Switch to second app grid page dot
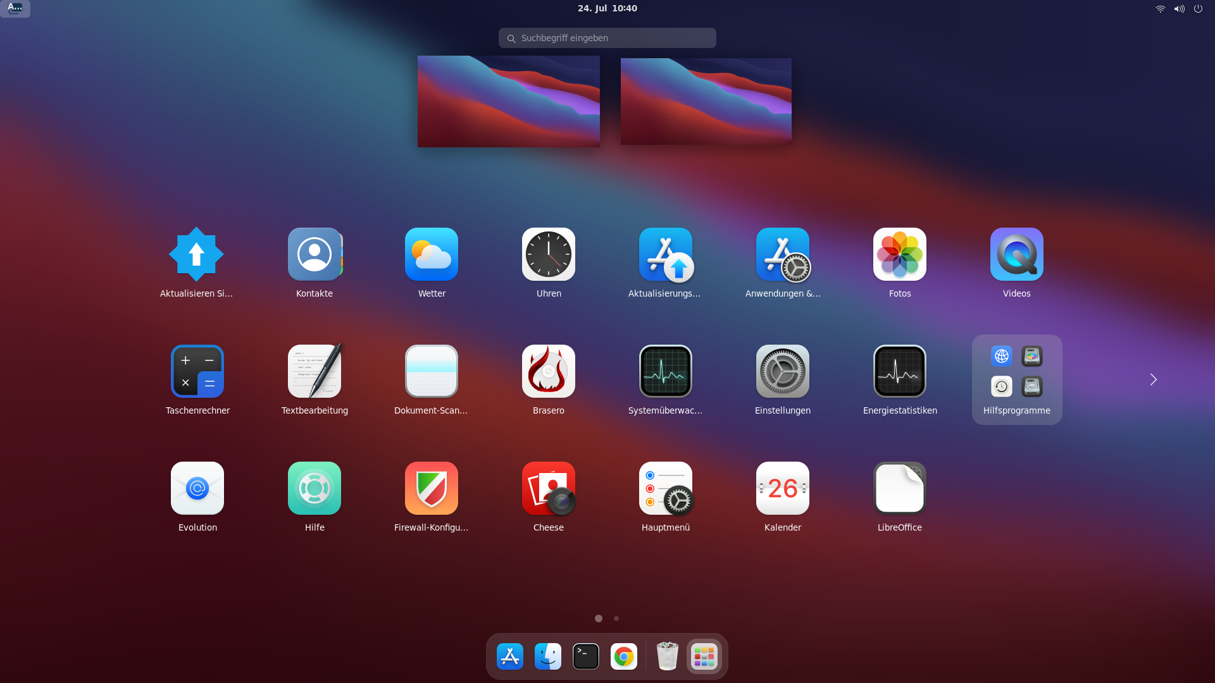This screenshot has width=1215, height=683. pos(616,618)
